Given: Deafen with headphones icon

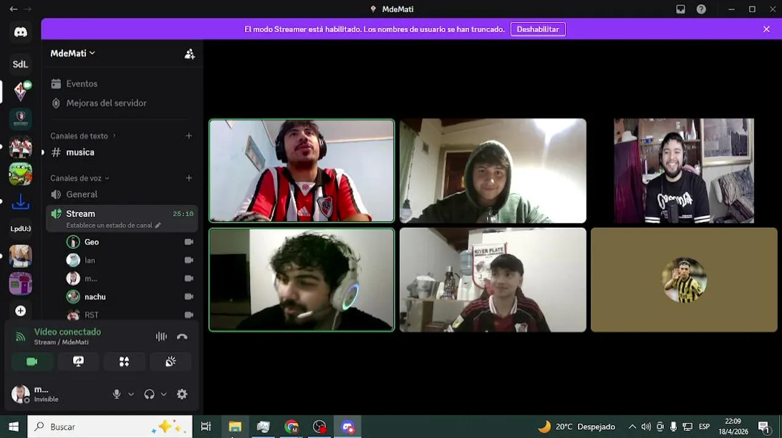Looking at the screenshot, I should pos(149,394).
